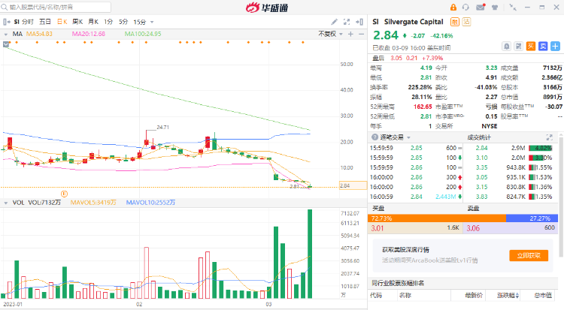Viewport: 564px width, 310px height.
Task: Click the MAVOL5:3419万 label
Action: click(x=93, y=203)
